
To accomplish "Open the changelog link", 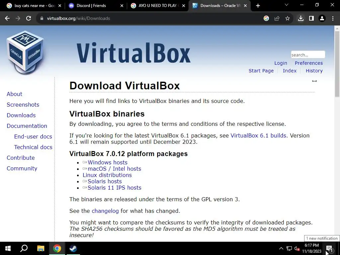I will tap(105, 211).
